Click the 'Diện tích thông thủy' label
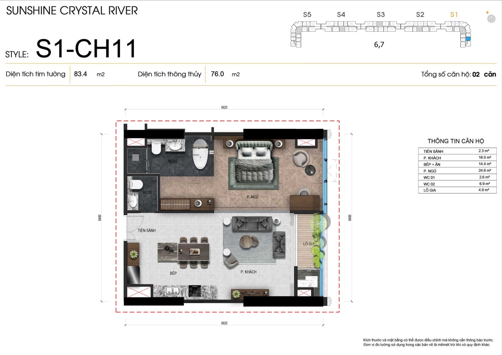The height and width of the screenshot is (355, 502). (169, 74)
